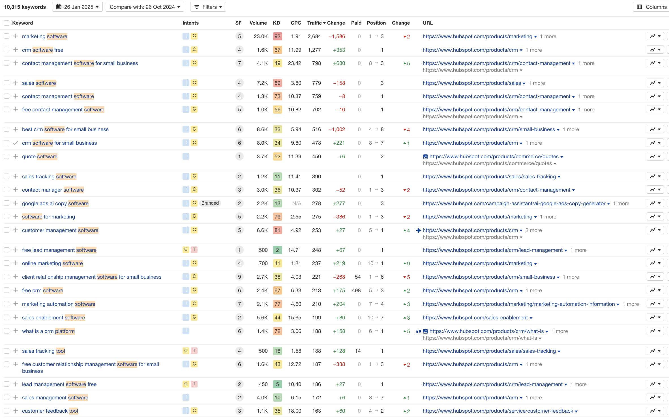Click plus icon beside 'sales software'
Image resolution: width=669 pixels, height=420 pixels.
click(x=16, y=83)
